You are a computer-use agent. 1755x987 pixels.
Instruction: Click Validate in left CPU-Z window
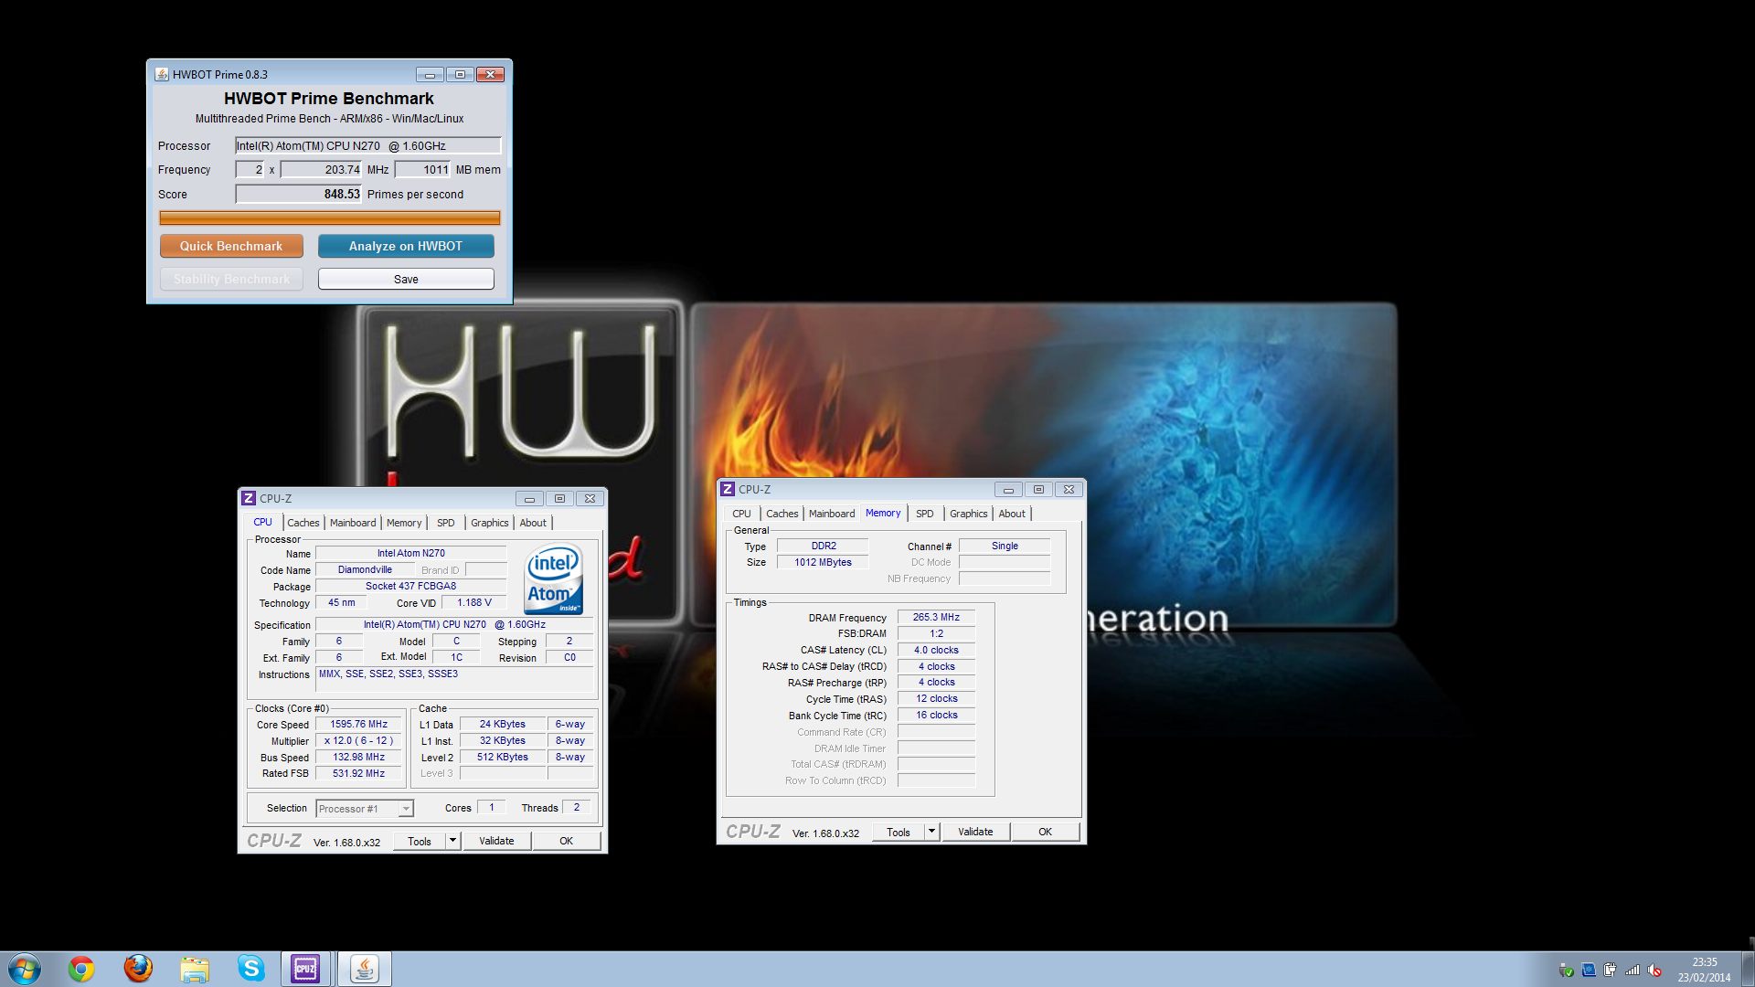[x=496, y=841]
